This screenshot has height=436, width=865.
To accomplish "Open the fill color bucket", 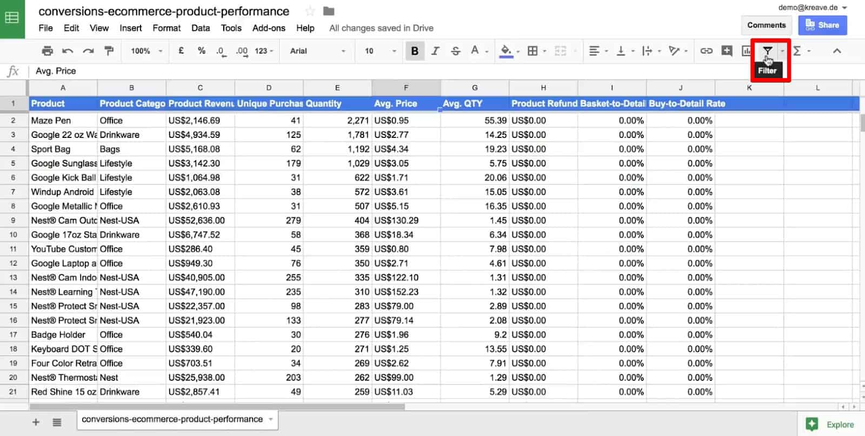I will (506, 51).
